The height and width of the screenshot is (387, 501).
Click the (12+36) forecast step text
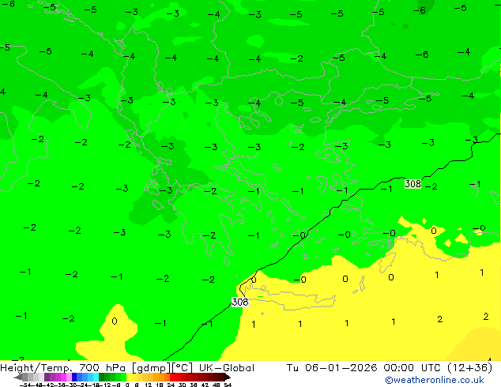point(469,368)
